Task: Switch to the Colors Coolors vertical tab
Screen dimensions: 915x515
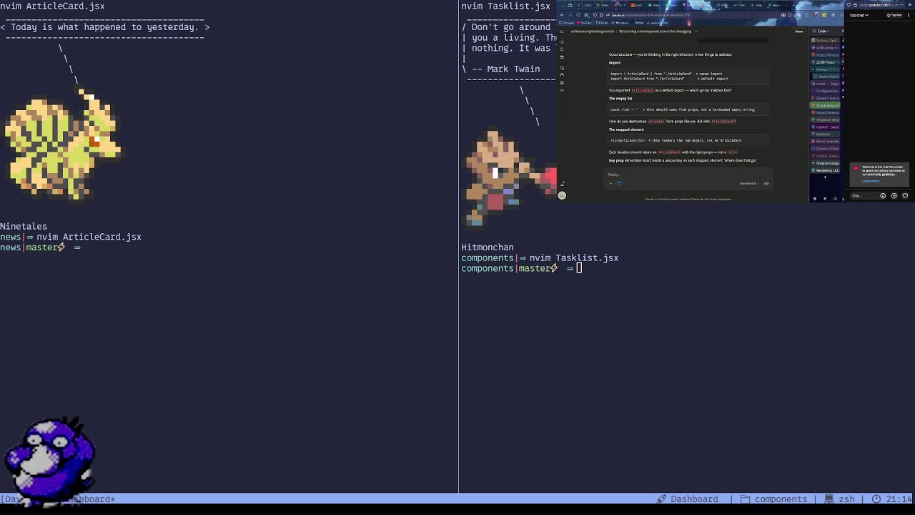Action: point(825,156)
